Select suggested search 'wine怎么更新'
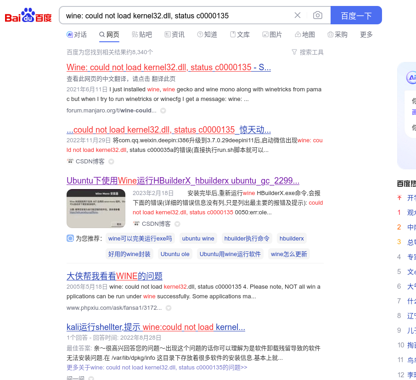The image size is (416, 380). (289, 254)
